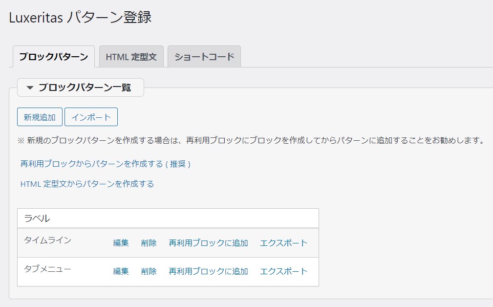The width and height of the screenshot is (493, 307).
Task: Click the ラベル column header
Action: pyautogui.click(x=34, y=217)
